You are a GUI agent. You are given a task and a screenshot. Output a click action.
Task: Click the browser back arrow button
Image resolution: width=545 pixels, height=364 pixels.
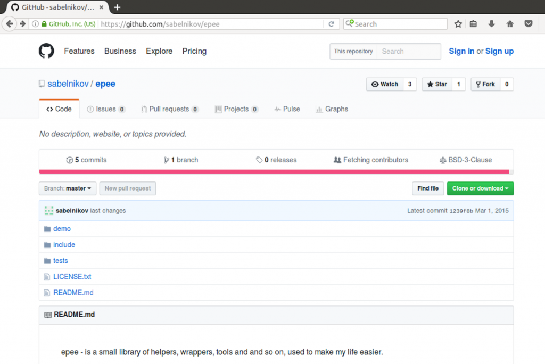tap(9, 24)
